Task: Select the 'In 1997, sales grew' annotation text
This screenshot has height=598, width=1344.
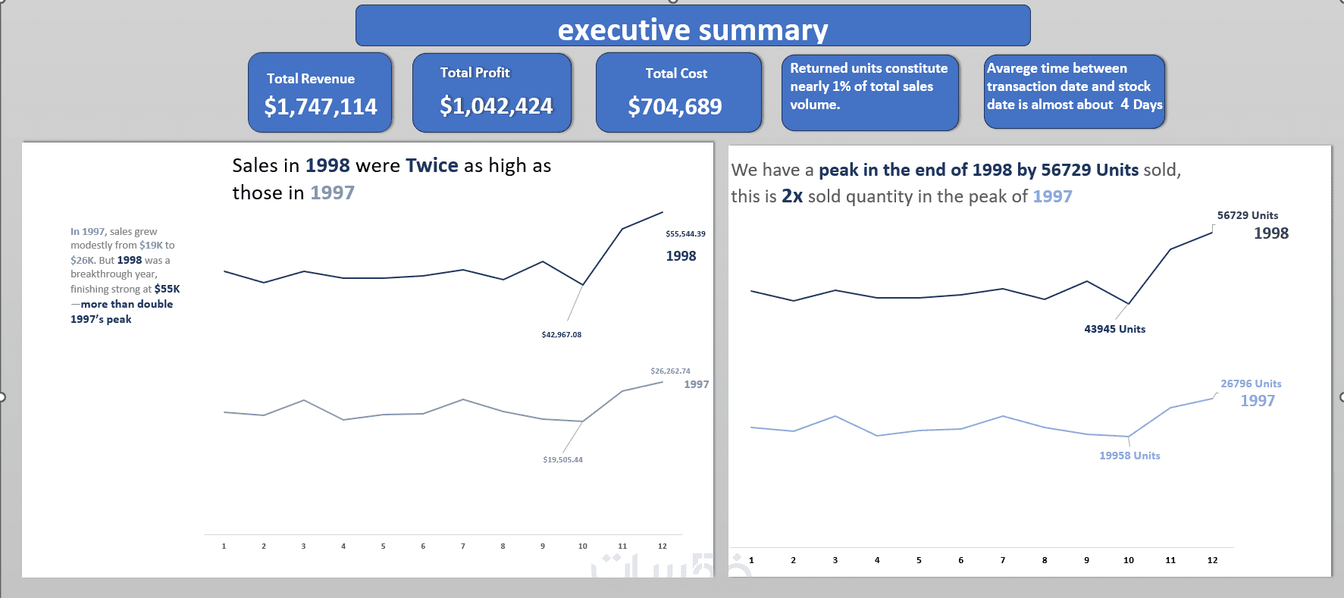Action: point(124,274)
